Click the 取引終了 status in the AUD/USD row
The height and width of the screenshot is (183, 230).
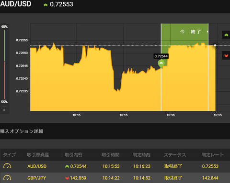pos(173,166)
